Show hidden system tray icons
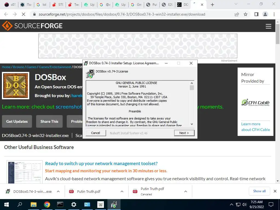Image resolution: width=280 pixels, height=210 pixels. pos(231,205)
